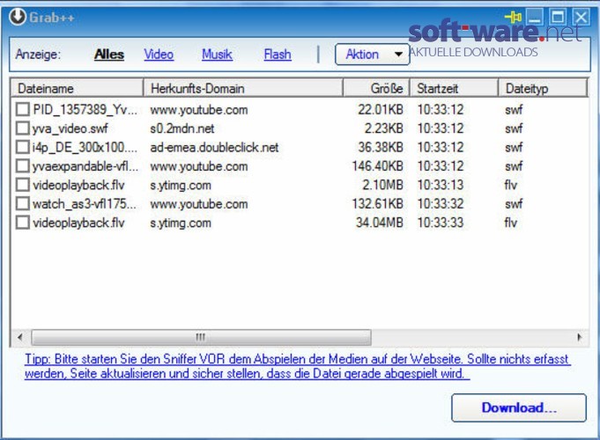Viewport: 600px width, 440px height.
Task: Tick the yva_video.swf checkbox
Action: pos(23,128)
